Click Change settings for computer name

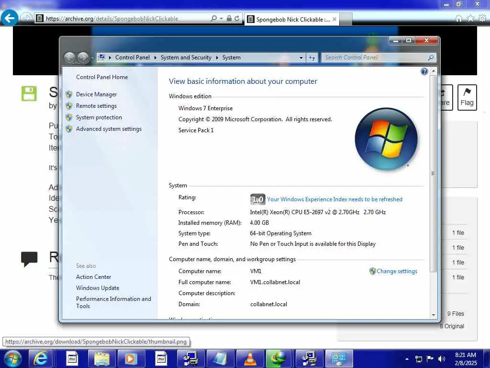coord(397,271)
